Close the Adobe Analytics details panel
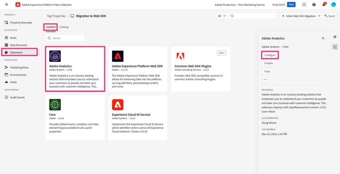340x174 pixels. tap(323, 38)
